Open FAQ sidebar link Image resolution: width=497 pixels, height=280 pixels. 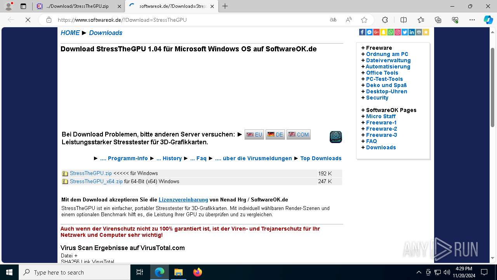tap(372, 141)
